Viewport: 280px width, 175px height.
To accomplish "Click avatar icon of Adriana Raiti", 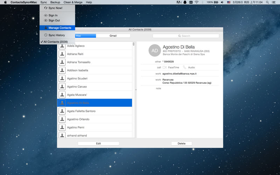I will (62, 54).
